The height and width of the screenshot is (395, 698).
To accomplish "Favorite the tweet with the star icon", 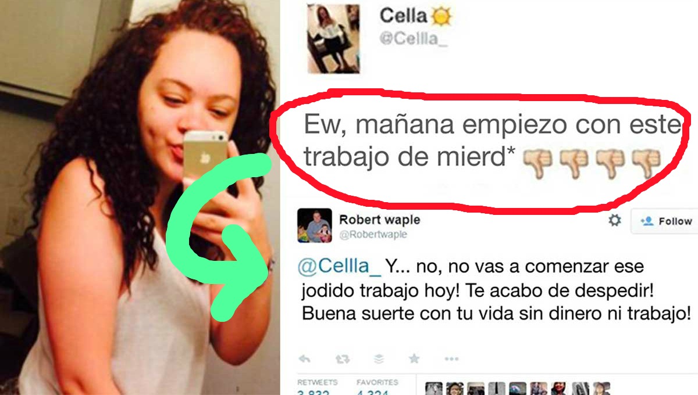I will [x=414, y=359].
